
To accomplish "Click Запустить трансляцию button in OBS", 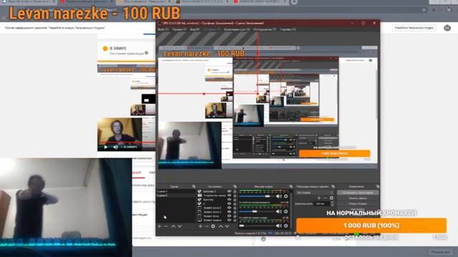I will point(358,193).
